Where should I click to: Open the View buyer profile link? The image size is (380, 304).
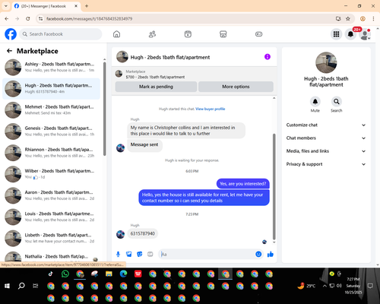211,109
